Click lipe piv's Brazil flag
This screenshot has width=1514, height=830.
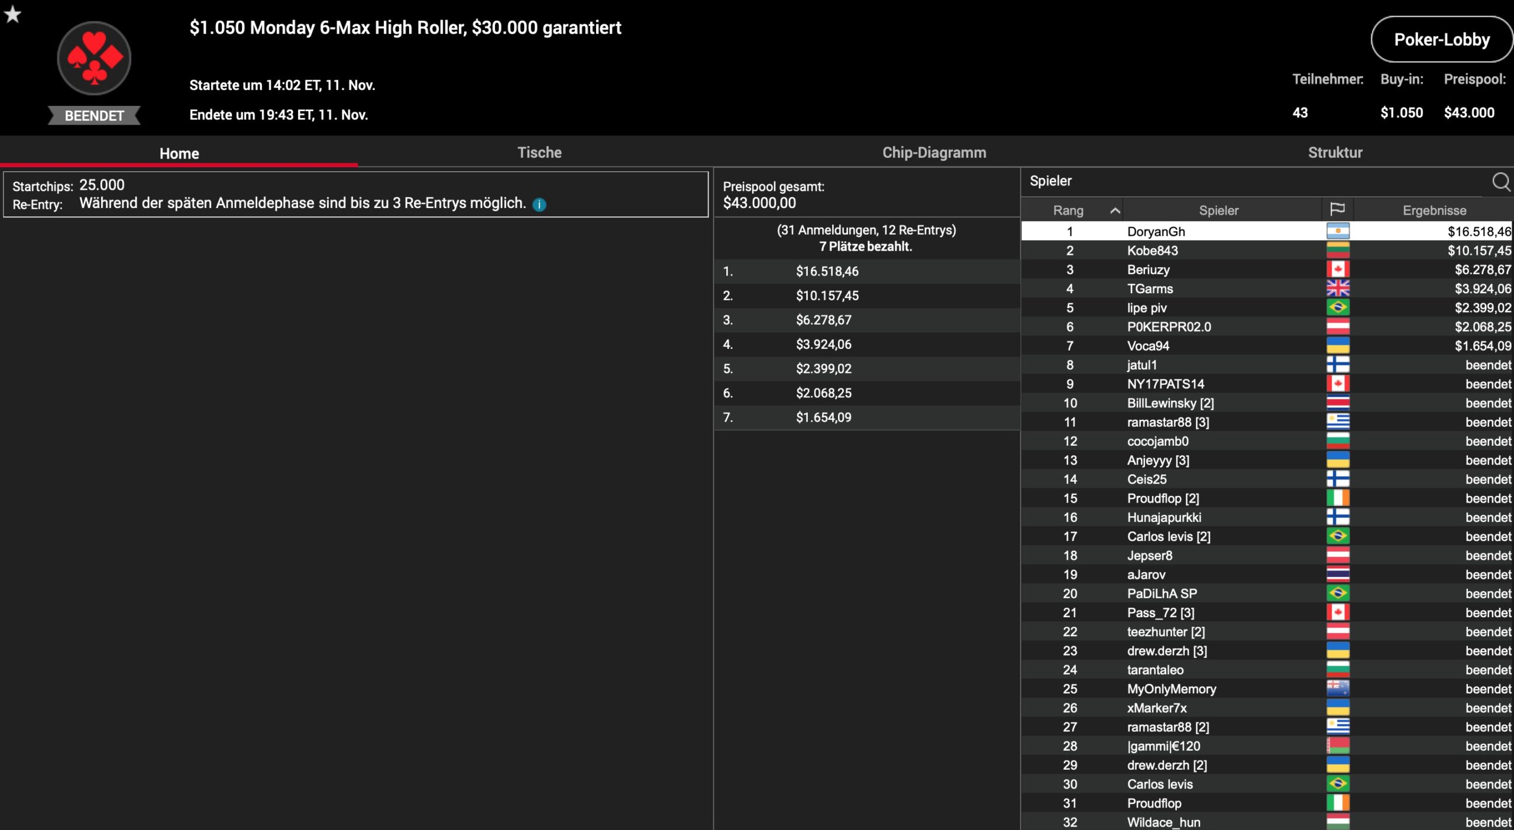(x=1337, y=307)
